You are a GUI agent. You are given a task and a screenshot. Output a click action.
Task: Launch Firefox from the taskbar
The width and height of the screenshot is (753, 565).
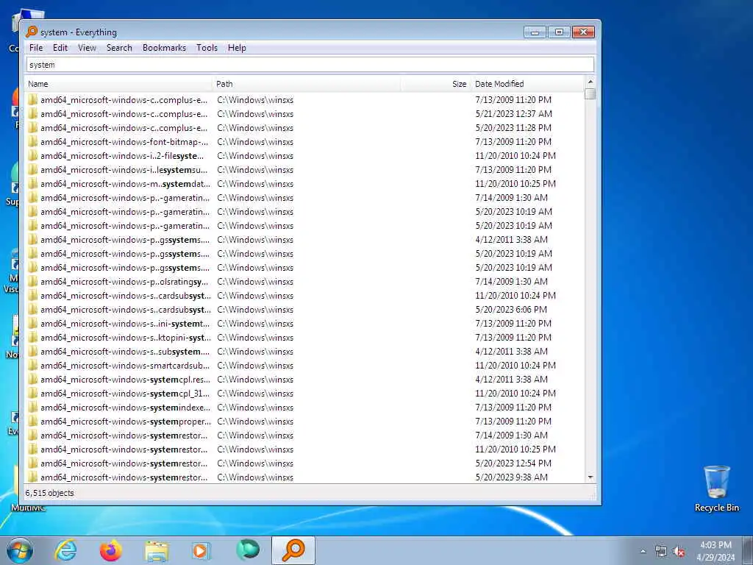point(111,550)
